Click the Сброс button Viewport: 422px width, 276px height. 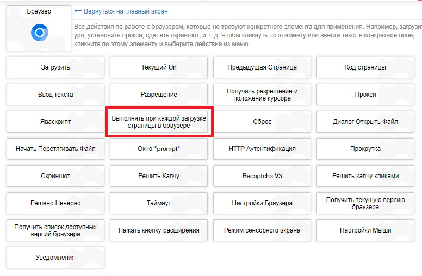click(x=262, y=122)
